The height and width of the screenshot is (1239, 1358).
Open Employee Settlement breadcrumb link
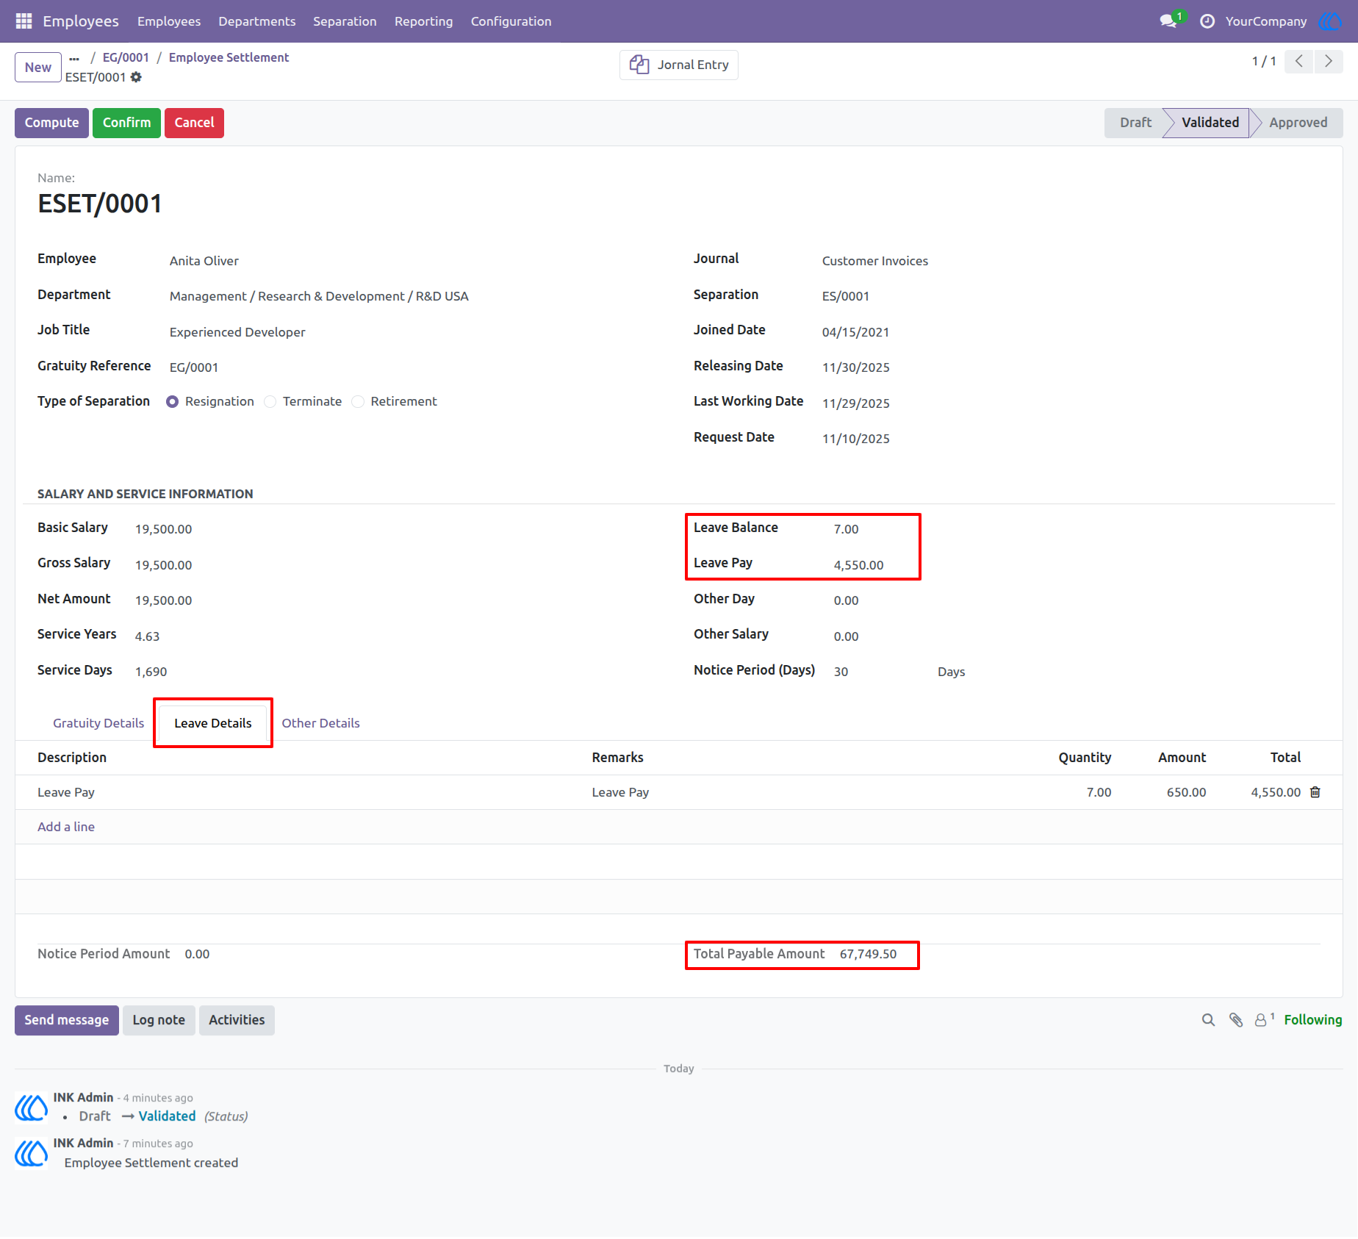tap(229, 57)
